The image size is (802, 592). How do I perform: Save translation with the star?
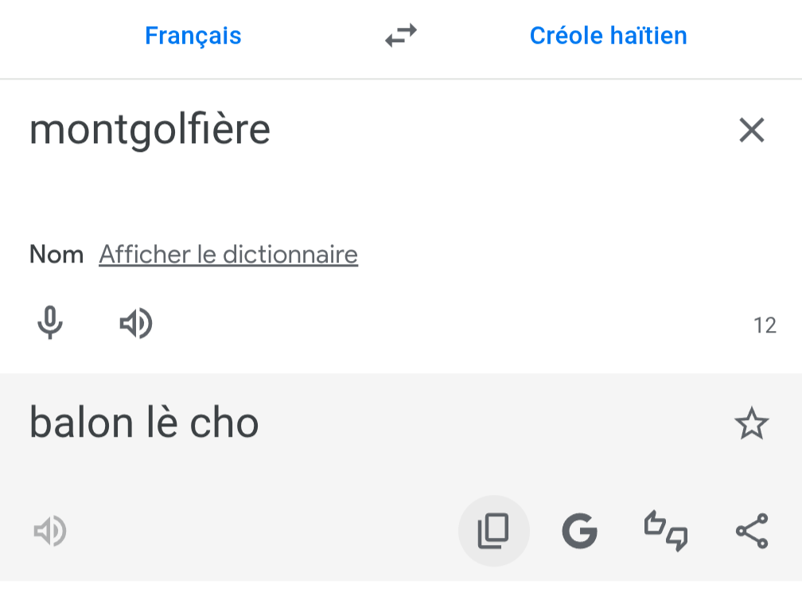(751, 424)
